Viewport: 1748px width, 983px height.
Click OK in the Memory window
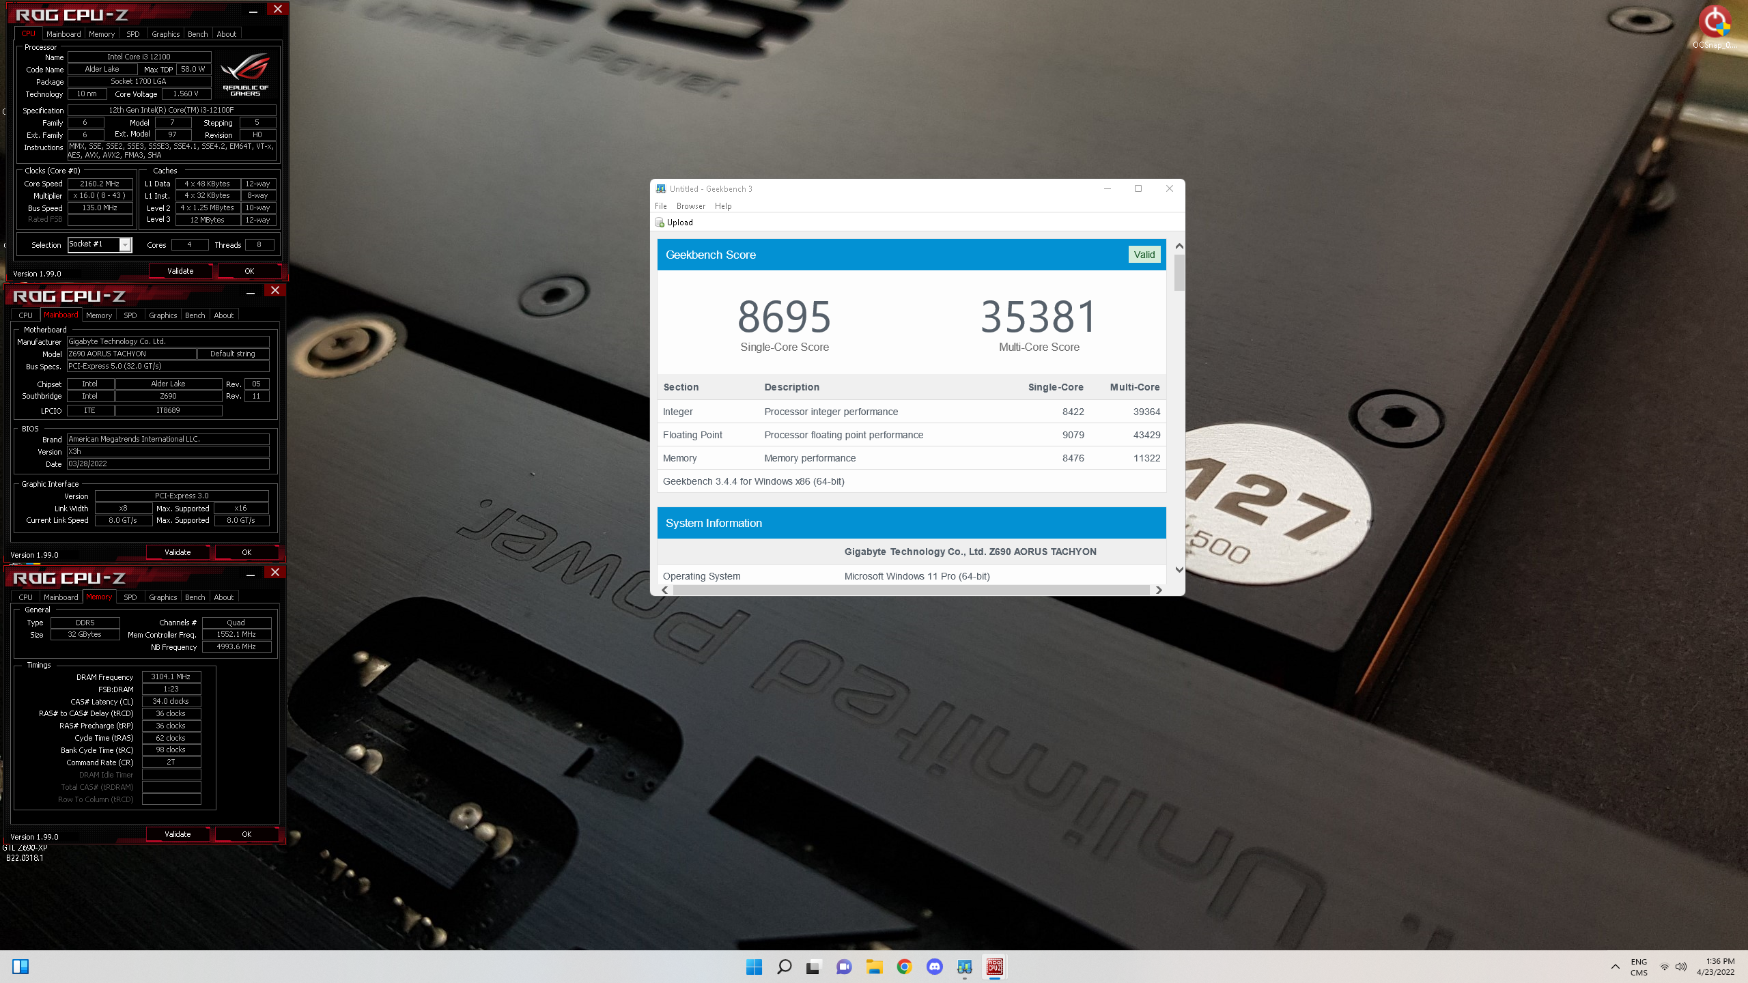[246, 834]
